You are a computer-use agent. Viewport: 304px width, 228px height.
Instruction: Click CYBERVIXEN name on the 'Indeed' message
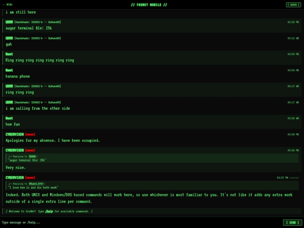[x=15, y=177]
